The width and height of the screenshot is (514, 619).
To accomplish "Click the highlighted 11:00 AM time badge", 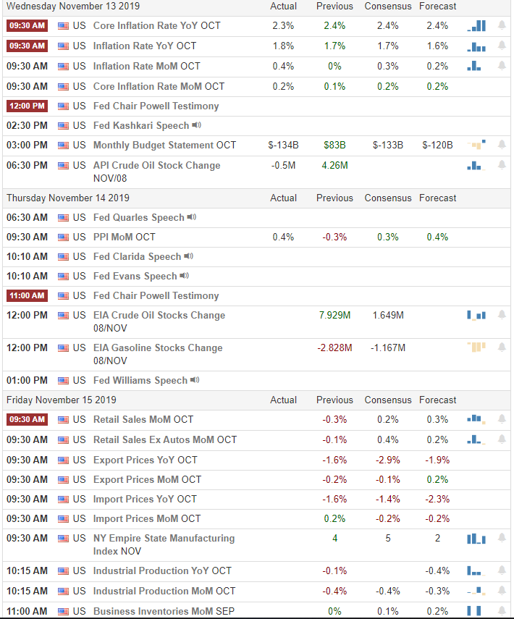I will click(x=28, y=295).
